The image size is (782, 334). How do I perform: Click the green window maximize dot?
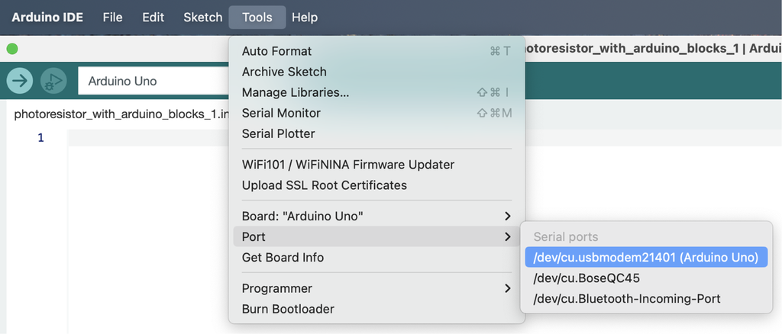[x=11, y=49]
